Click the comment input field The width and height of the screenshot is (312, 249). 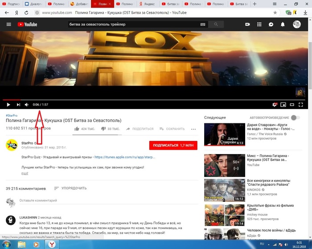(89, 201)
